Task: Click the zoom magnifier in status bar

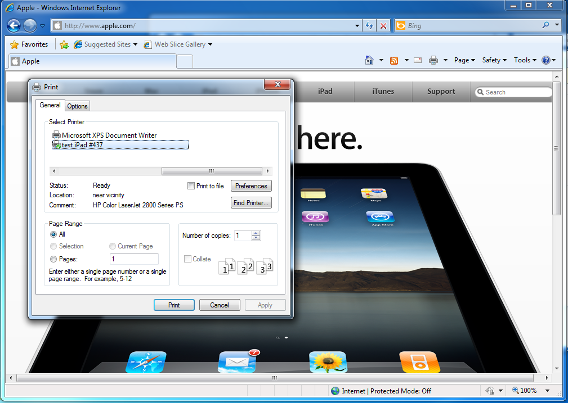Action: (x=516, y=390)
